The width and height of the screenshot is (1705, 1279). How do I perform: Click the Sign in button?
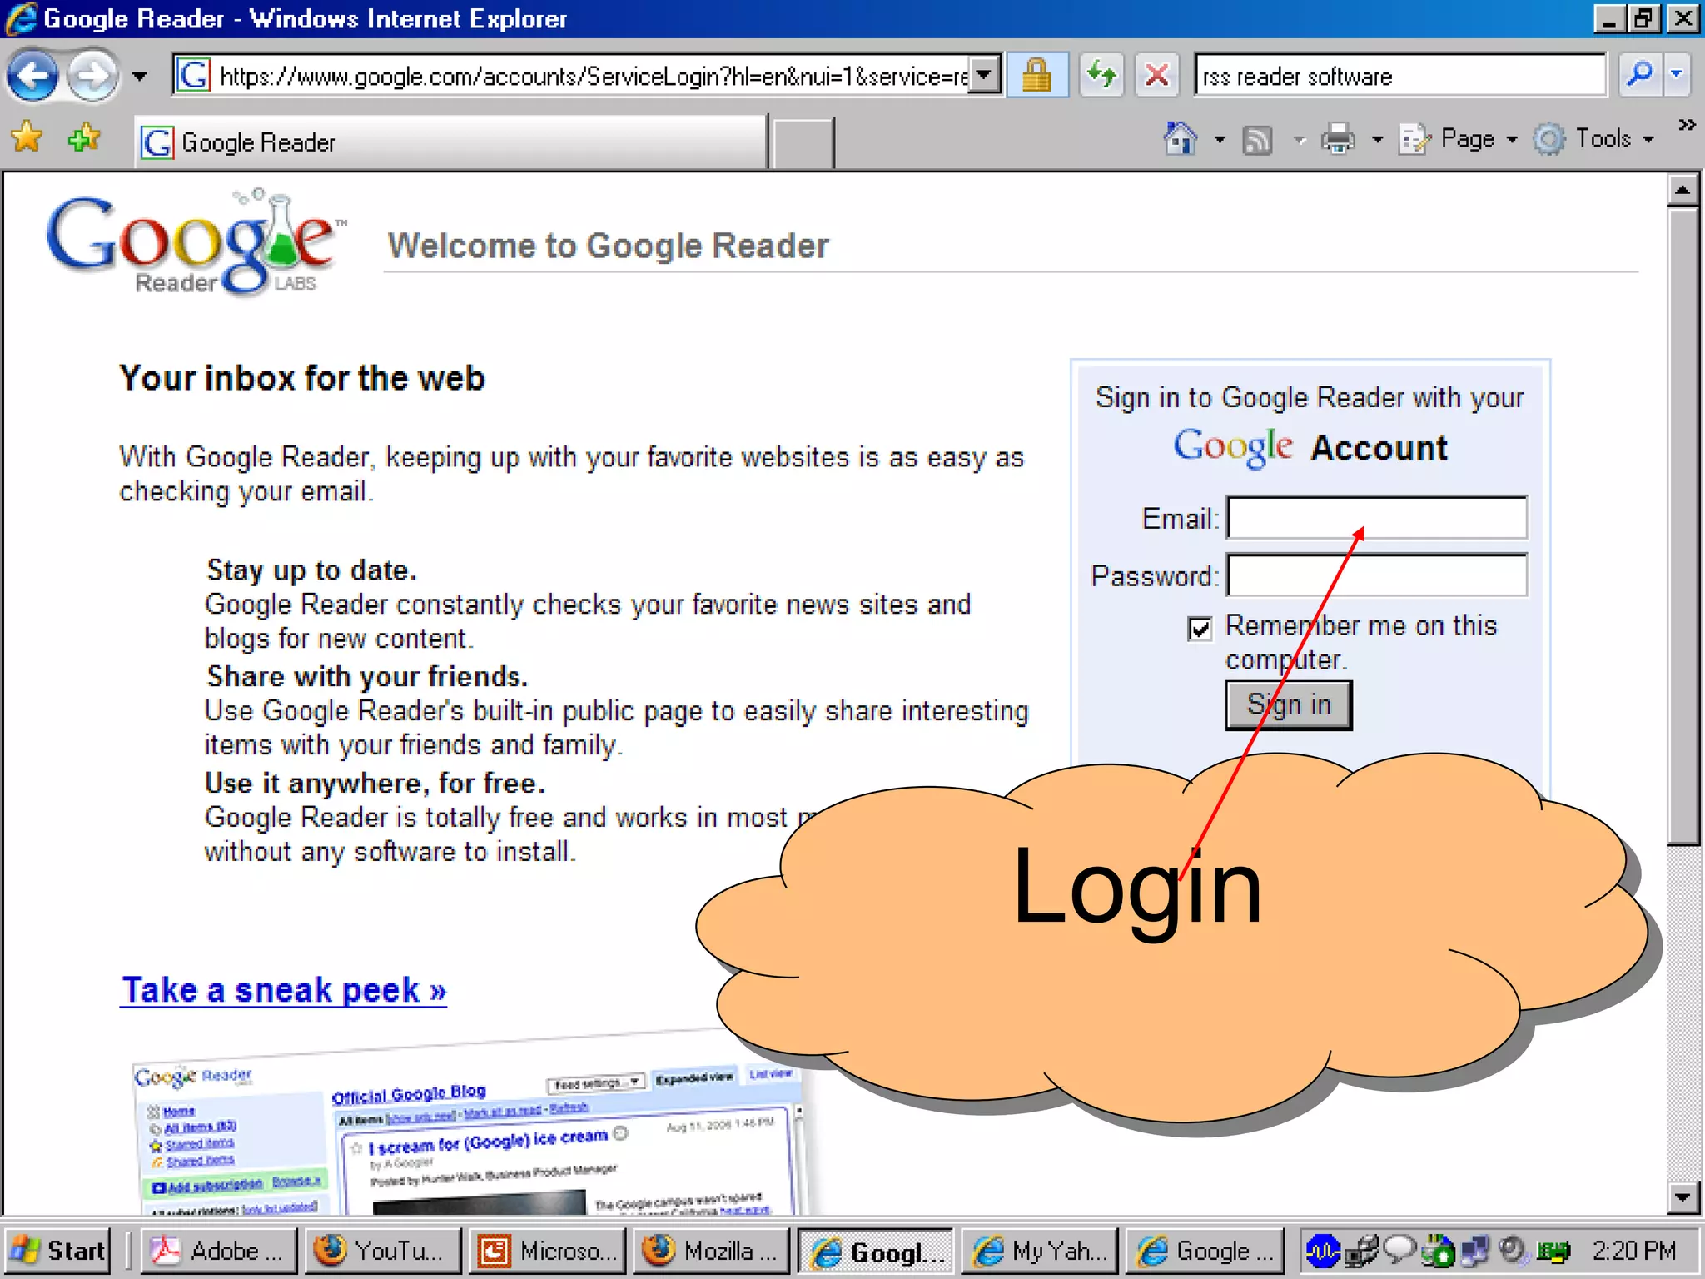pyautogui.click(x=1289, y=705)
